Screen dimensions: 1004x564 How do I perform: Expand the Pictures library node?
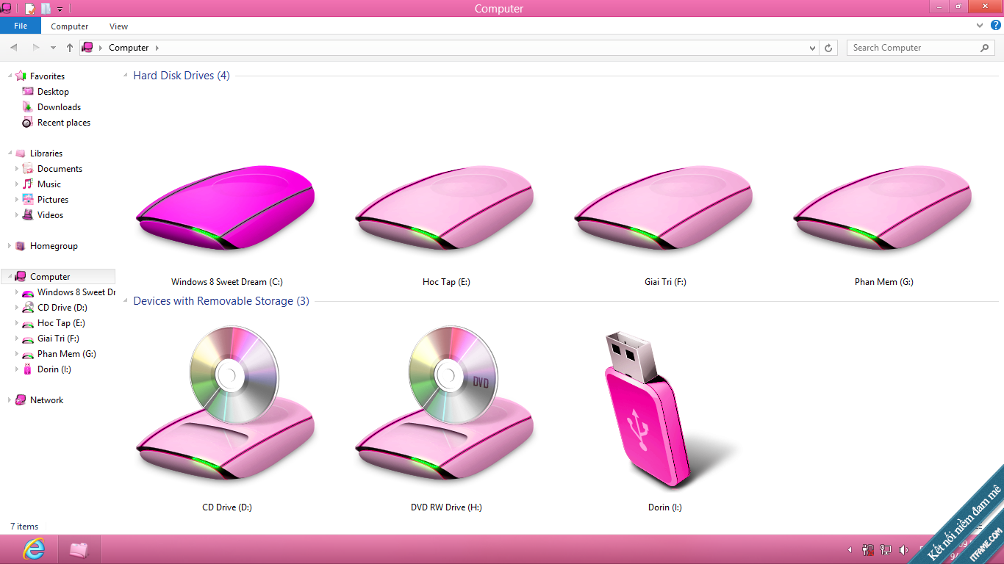[x=17, y=200]
